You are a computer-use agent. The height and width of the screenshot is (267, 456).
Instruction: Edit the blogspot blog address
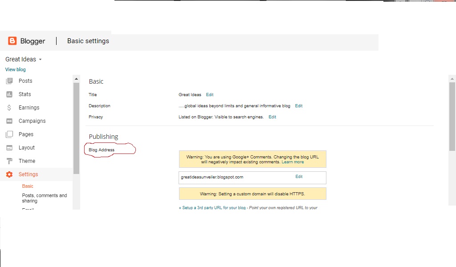(x=299, y=177)
